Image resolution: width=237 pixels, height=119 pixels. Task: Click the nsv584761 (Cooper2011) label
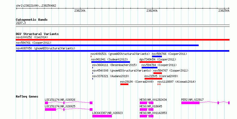pyautogui.click(x=34, y=43)
